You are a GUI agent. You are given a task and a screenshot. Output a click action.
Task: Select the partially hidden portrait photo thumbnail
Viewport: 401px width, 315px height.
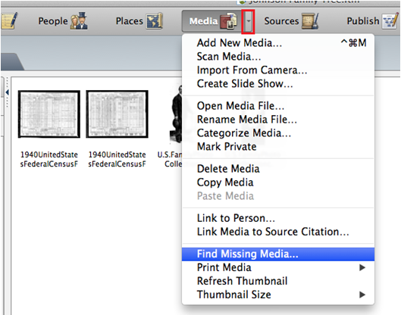click(x=176, y=114)
